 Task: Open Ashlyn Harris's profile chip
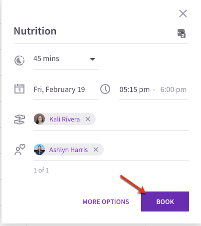(x=68, y=149)
